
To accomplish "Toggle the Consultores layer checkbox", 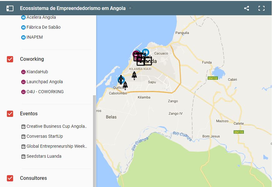I will [10, 178].
